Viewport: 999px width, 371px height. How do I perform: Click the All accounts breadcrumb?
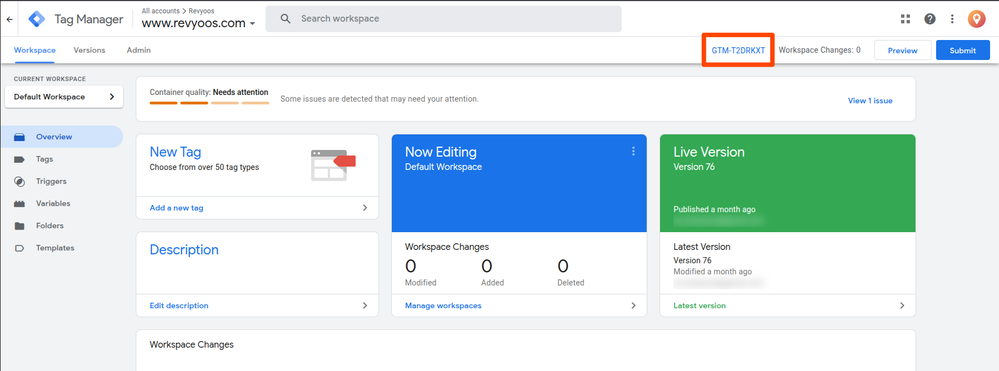coord(161,11)
